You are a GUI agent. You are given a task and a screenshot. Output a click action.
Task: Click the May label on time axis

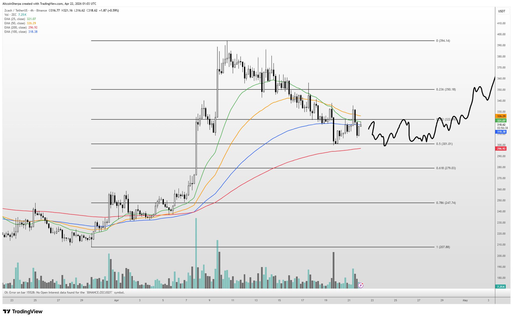point(465,300)
